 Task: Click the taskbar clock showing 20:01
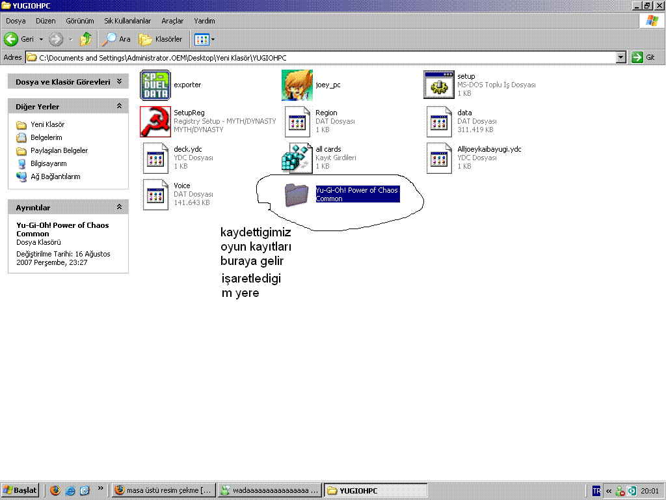(650, 491)
